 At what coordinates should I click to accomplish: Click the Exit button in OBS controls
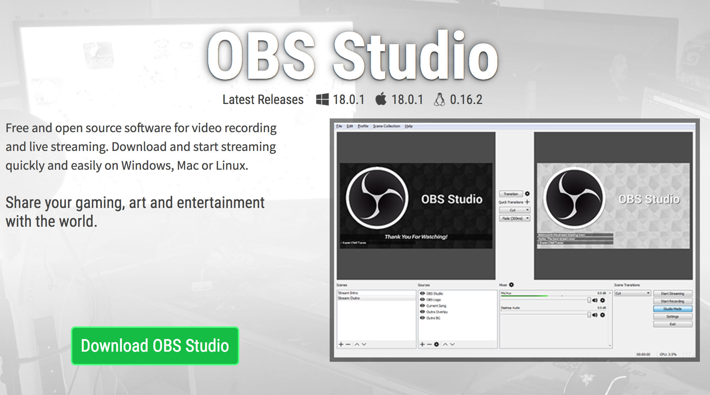[672, 324]
